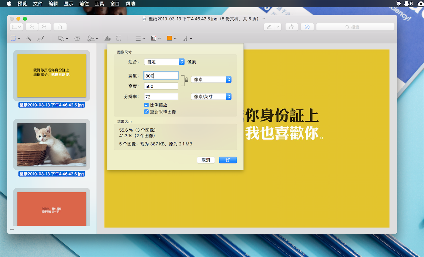The height and width of the screenshot is (257, 424).
Task: Click the file name label ending 6.jpg
Action: coord(52,174)
